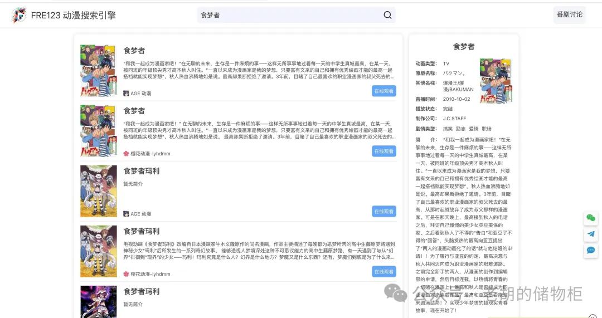The image size is (602, 318).
Task: Click 樱花动漫-iyhdmm label under second 食梦者
Action: pyautogui.click(x=151, y=154)
